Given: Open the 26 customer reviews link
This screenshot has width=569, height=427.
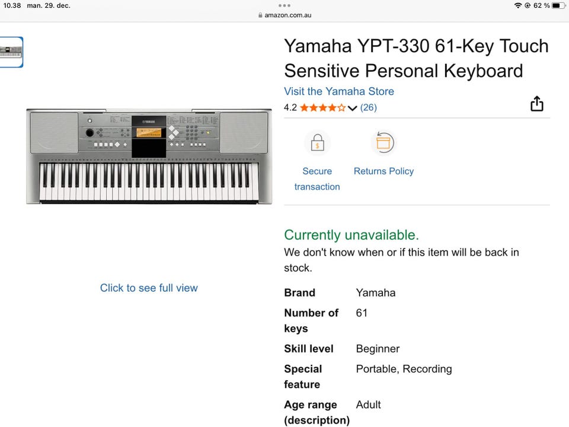Looking at the screenshot, I should coord(369,107).
